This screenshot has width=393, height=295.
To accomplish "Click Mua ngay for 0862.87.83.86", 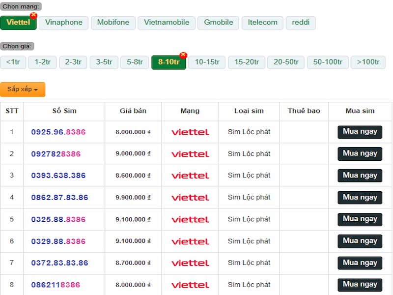I will coord(360,198).
